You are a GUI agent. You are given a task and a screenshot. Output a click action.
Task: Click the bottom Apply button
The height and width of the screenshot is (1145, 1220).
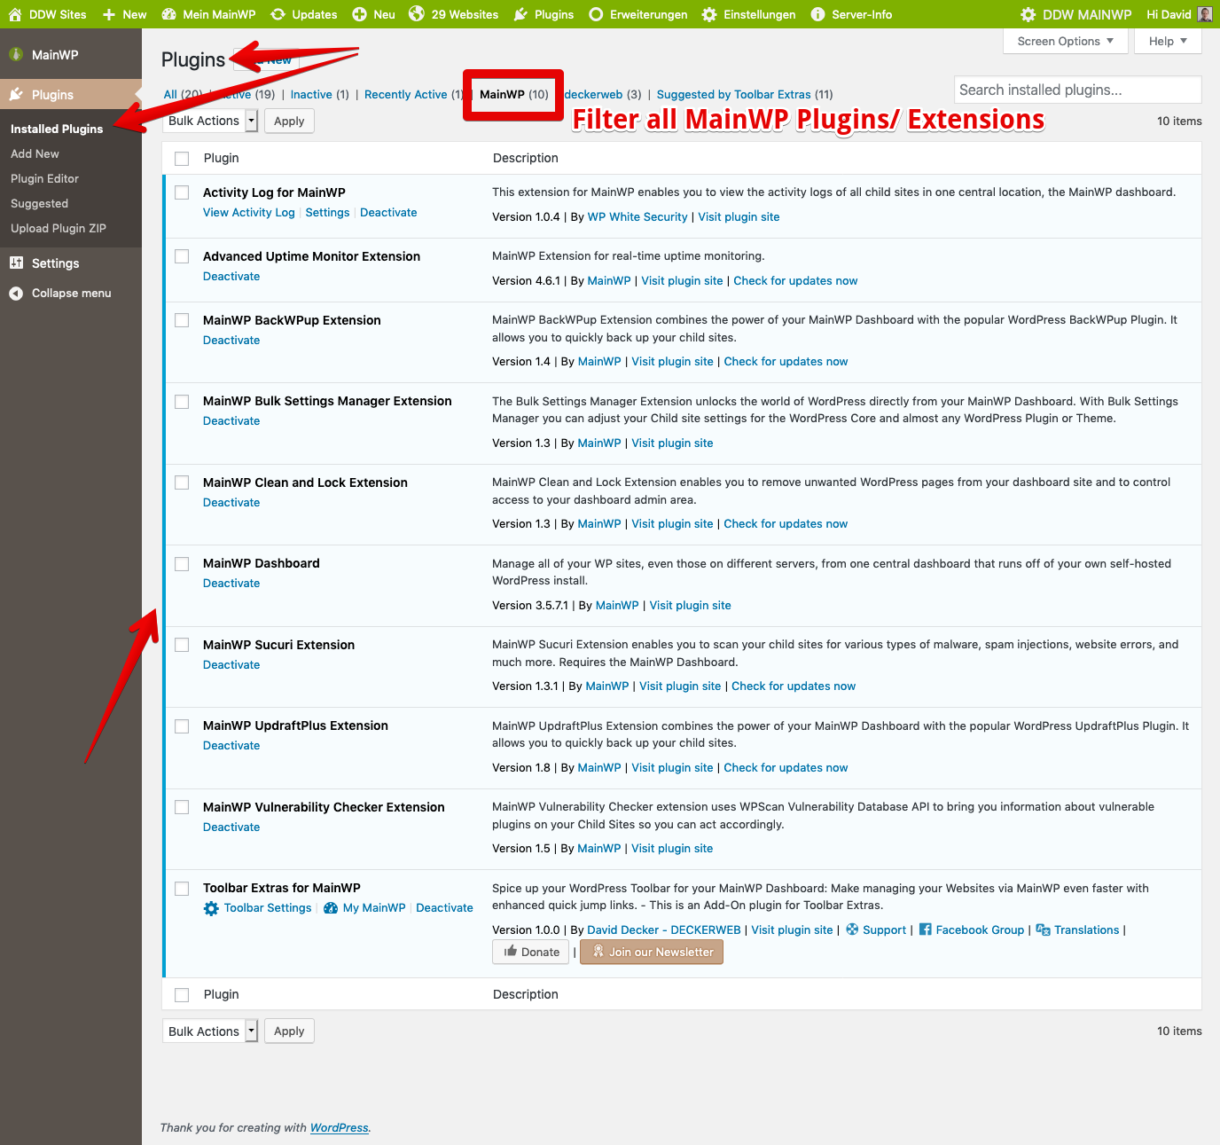point(289,1031)
